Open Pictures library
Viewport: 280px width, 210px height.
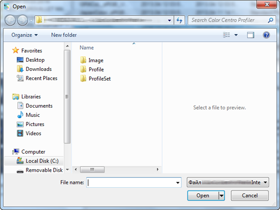[x=35, y=124]
